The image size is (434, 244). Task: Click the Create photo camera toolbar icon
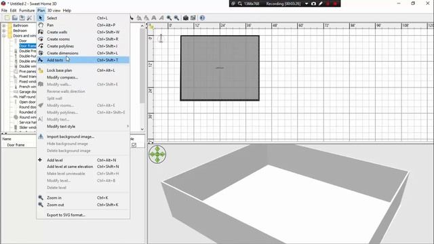pos(186,18)
